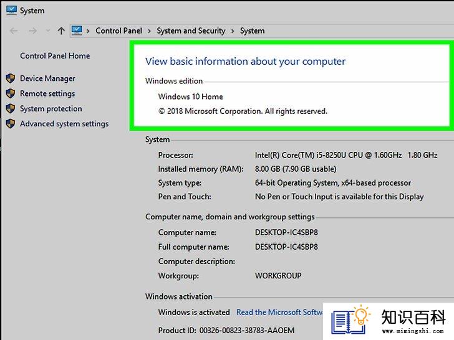
Task: Click shield icon beside Advanced system settings
Action: (x=11, y=123)
